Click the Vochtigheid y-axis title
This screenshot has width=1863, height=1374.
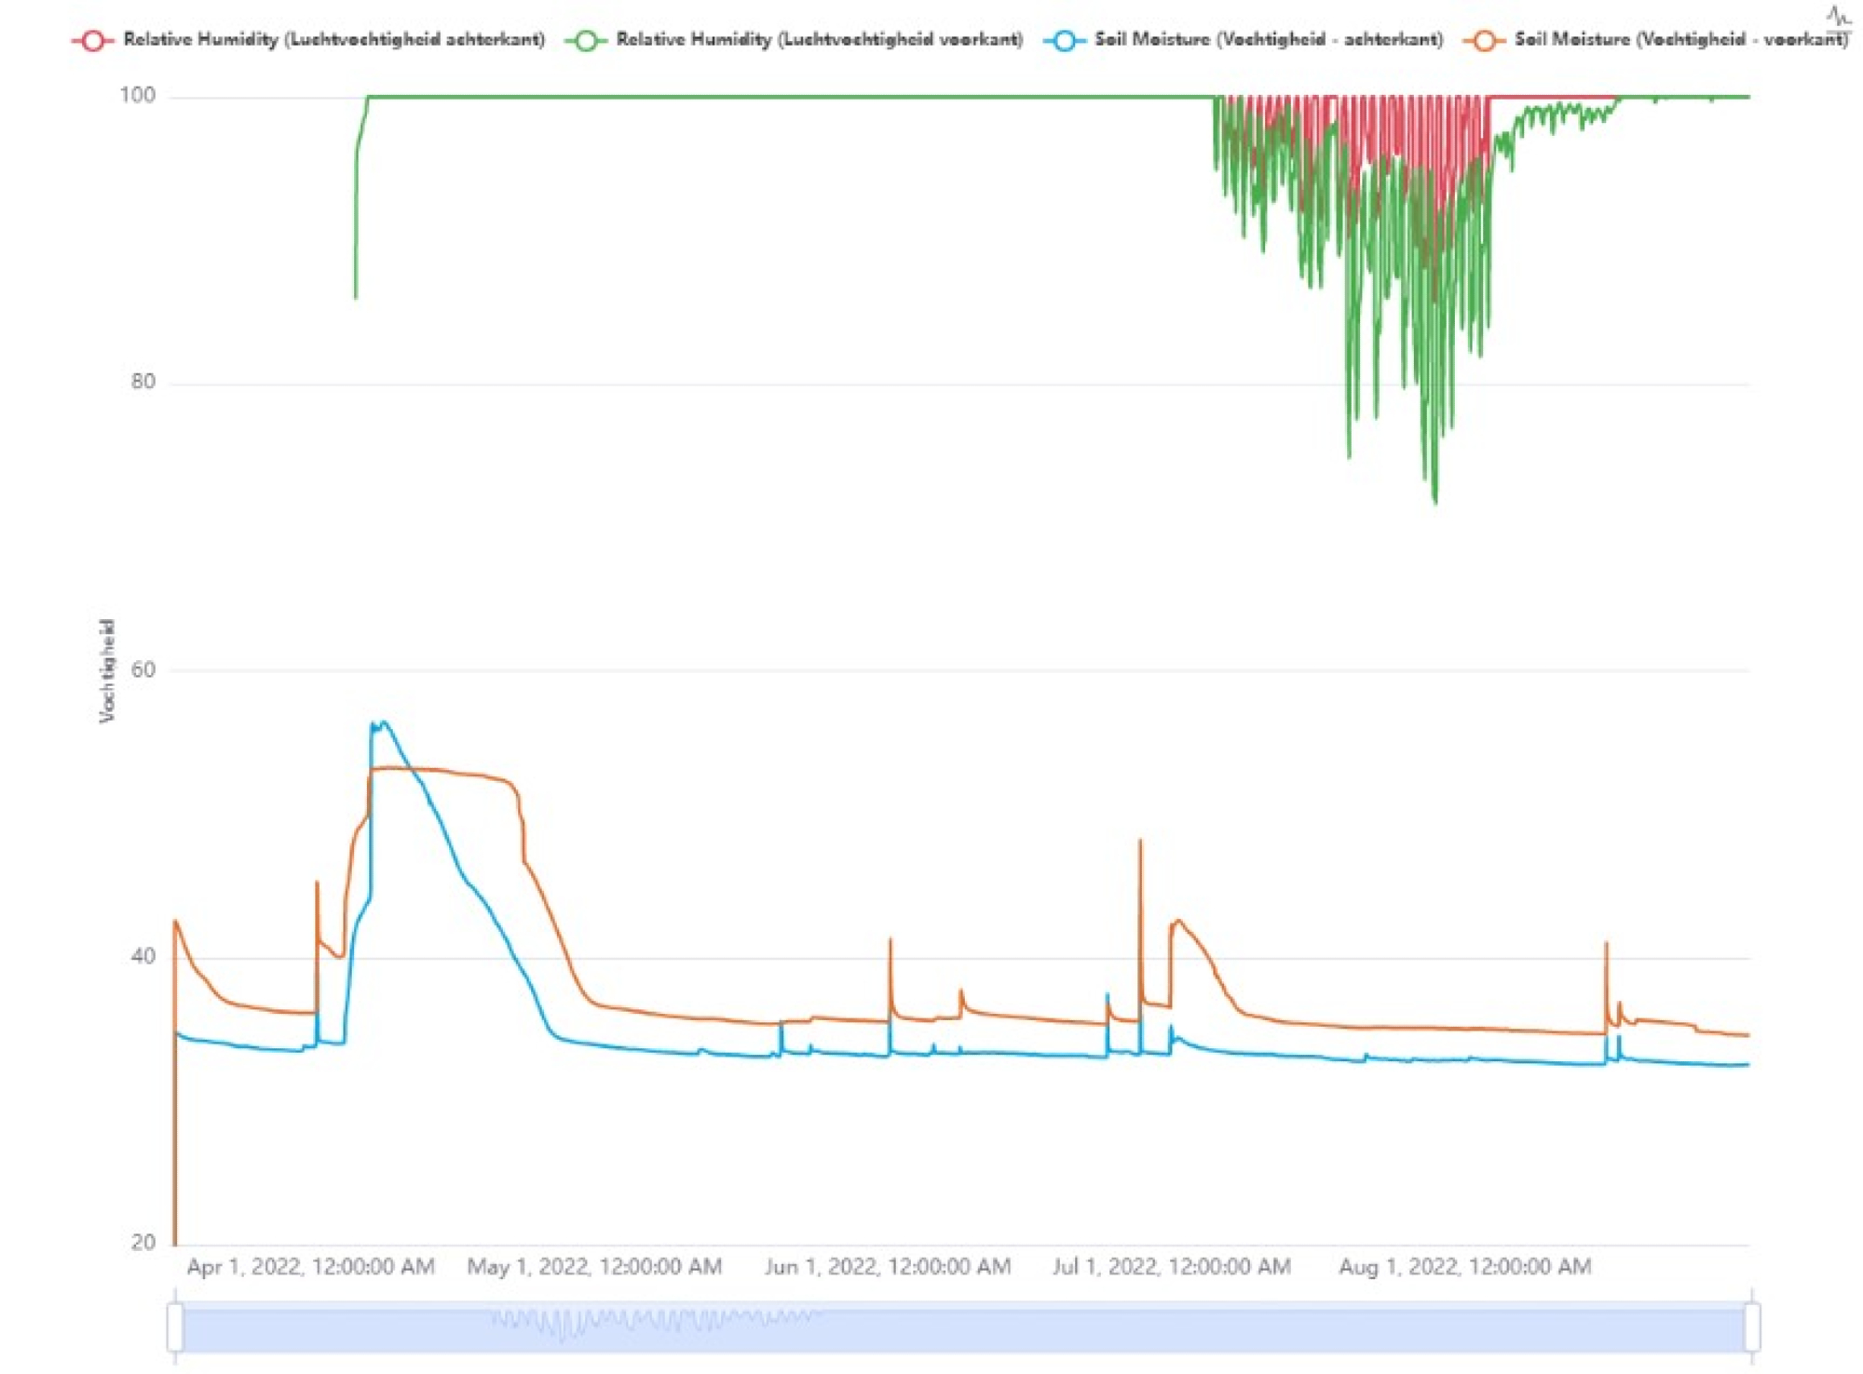tap(107, 670)
